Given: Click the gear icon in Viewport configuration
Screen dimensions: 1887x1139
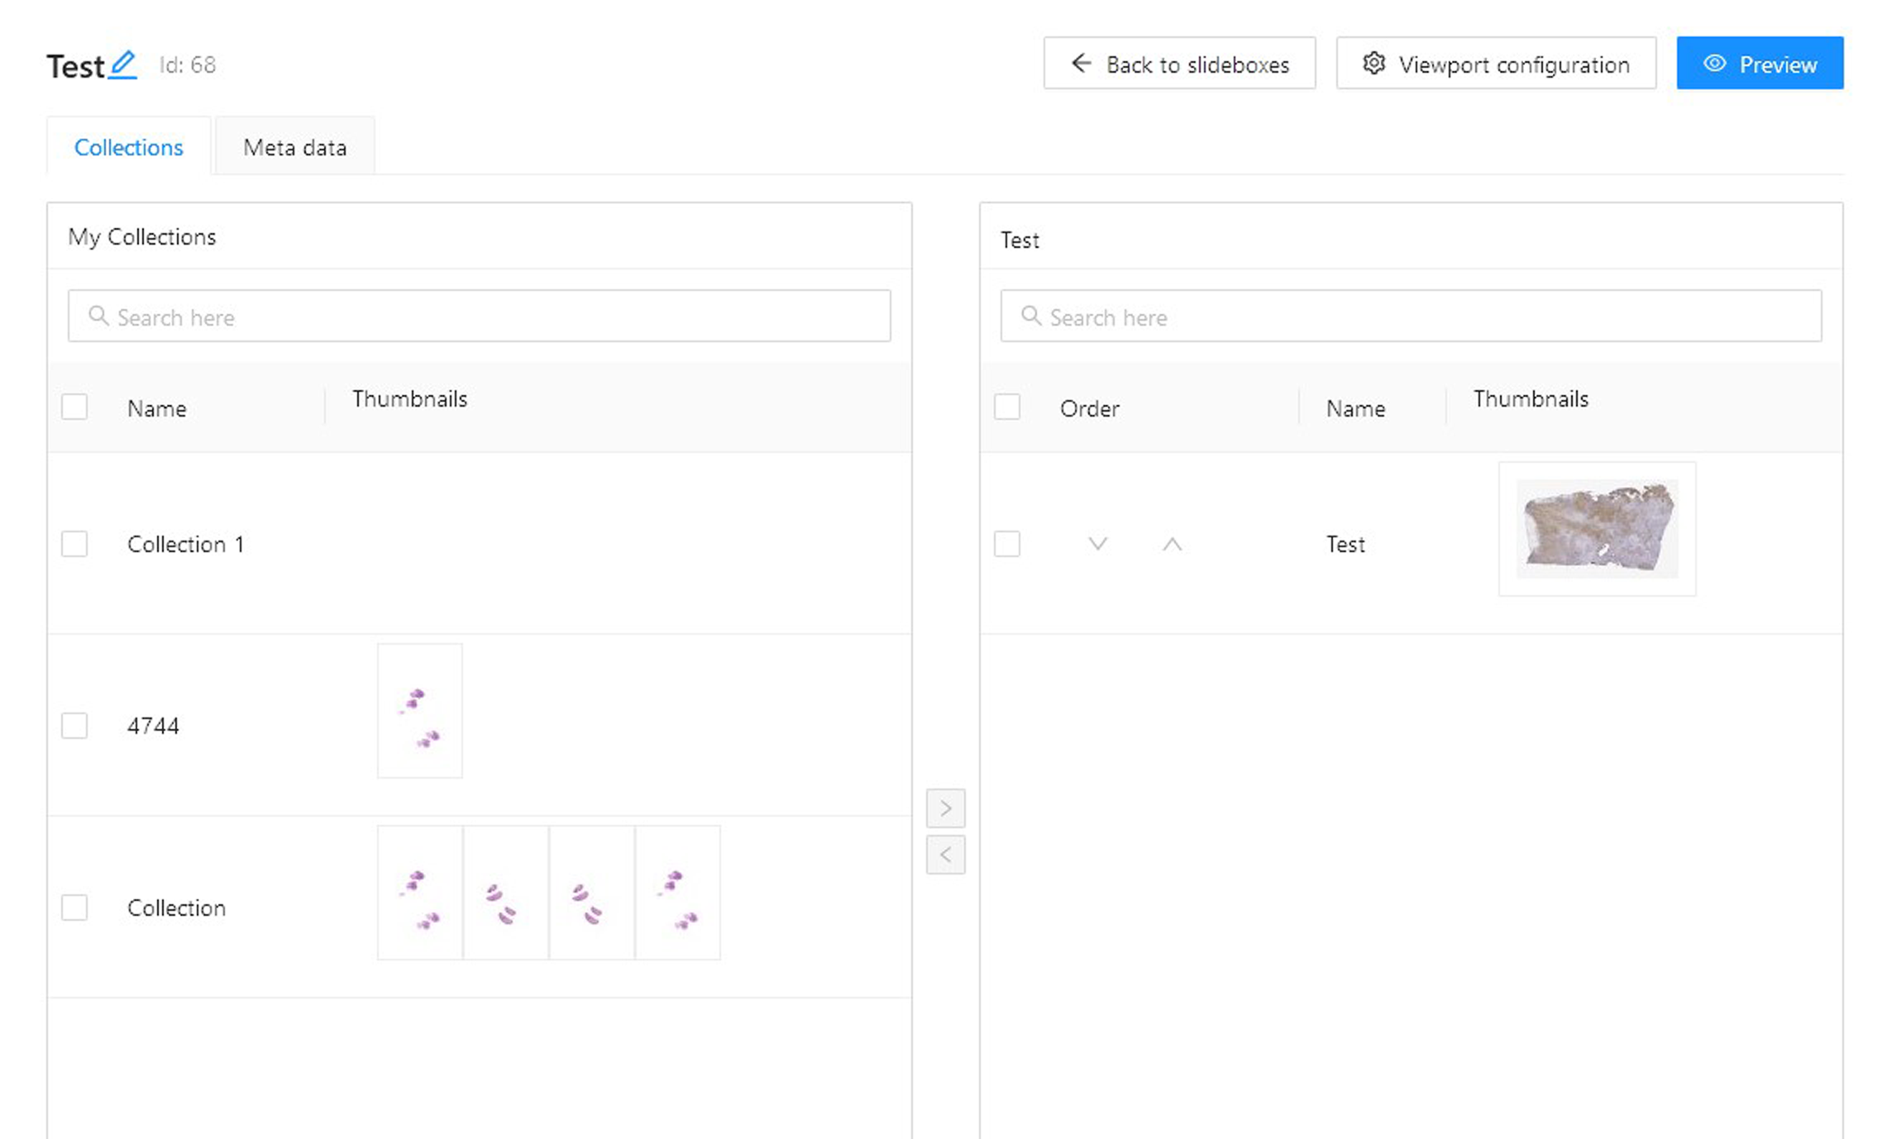Looking at the screenshot, I should pyautogui.click(x=1373, y=64).
